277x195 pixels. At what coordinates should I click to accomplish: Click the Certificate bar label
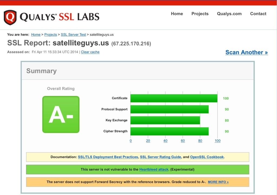[x=120, y=98]
